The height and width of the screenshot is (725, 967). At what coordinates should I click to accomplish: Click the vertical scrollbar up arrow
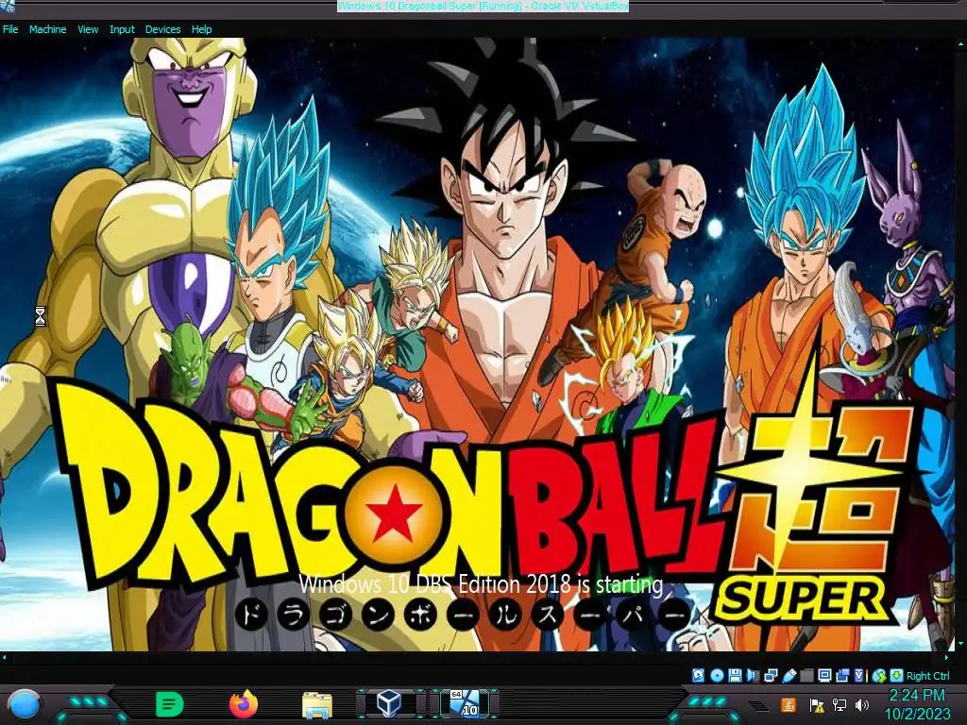tap(960, 43)
